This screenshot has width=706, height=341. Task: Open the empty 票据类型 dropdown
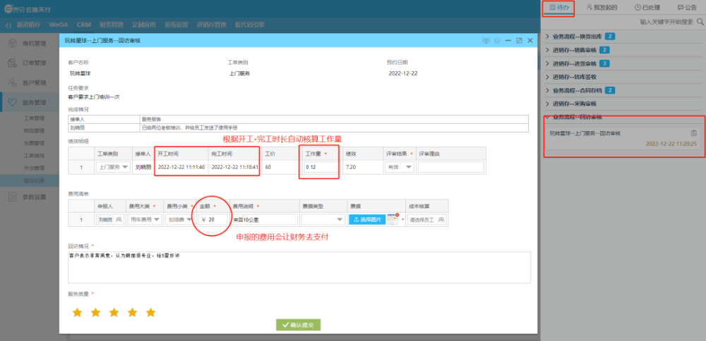tap(323, 220)
